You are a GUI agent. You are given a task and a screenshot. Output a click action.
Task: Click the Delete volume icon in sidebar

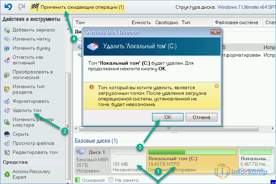[x=7, y=111]
